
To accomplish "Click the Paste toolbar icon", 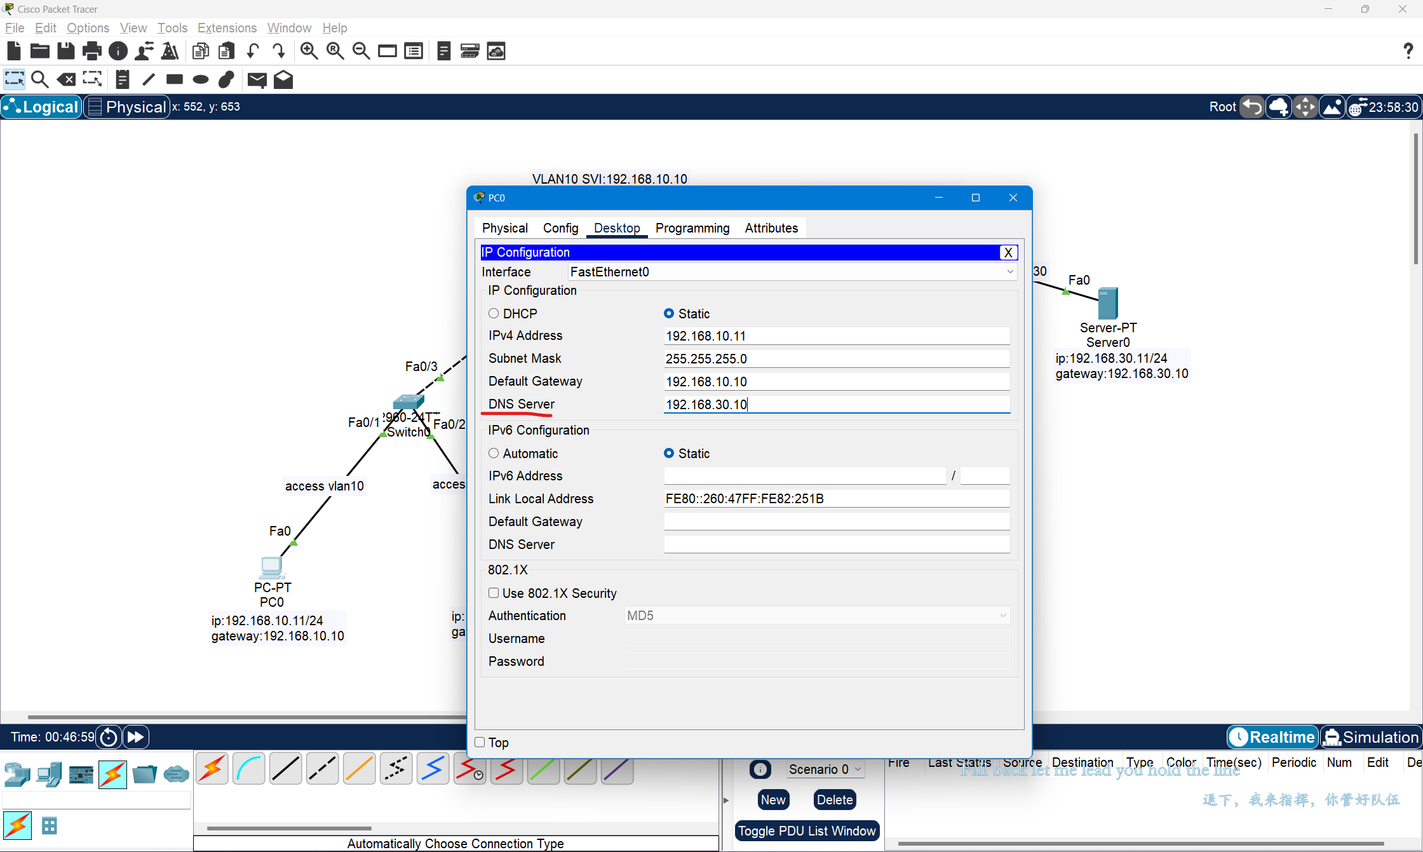I will [x=227, y=51].
